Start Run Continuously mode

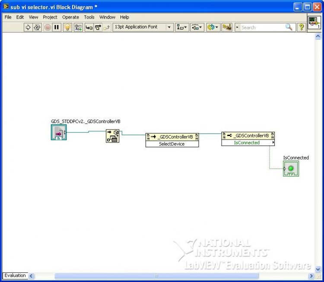37,27
